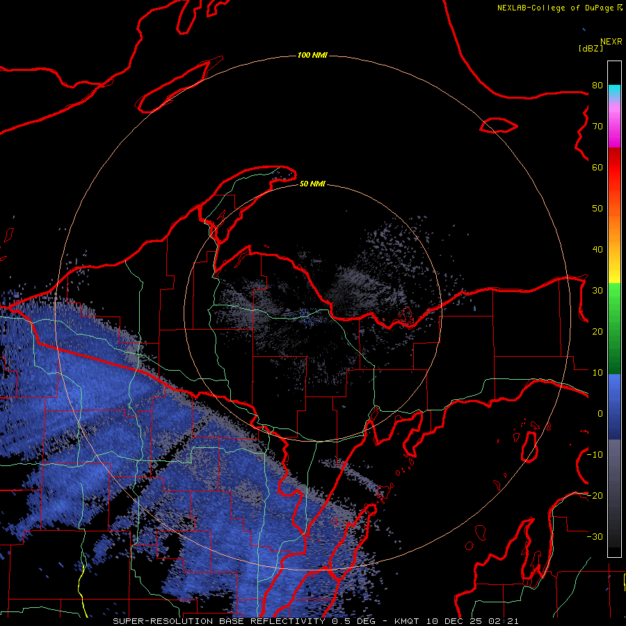Click the -10 value on dBZ scale
Image resolution: width=626 pixels, height=626 pixels.
tap(595, 455)
